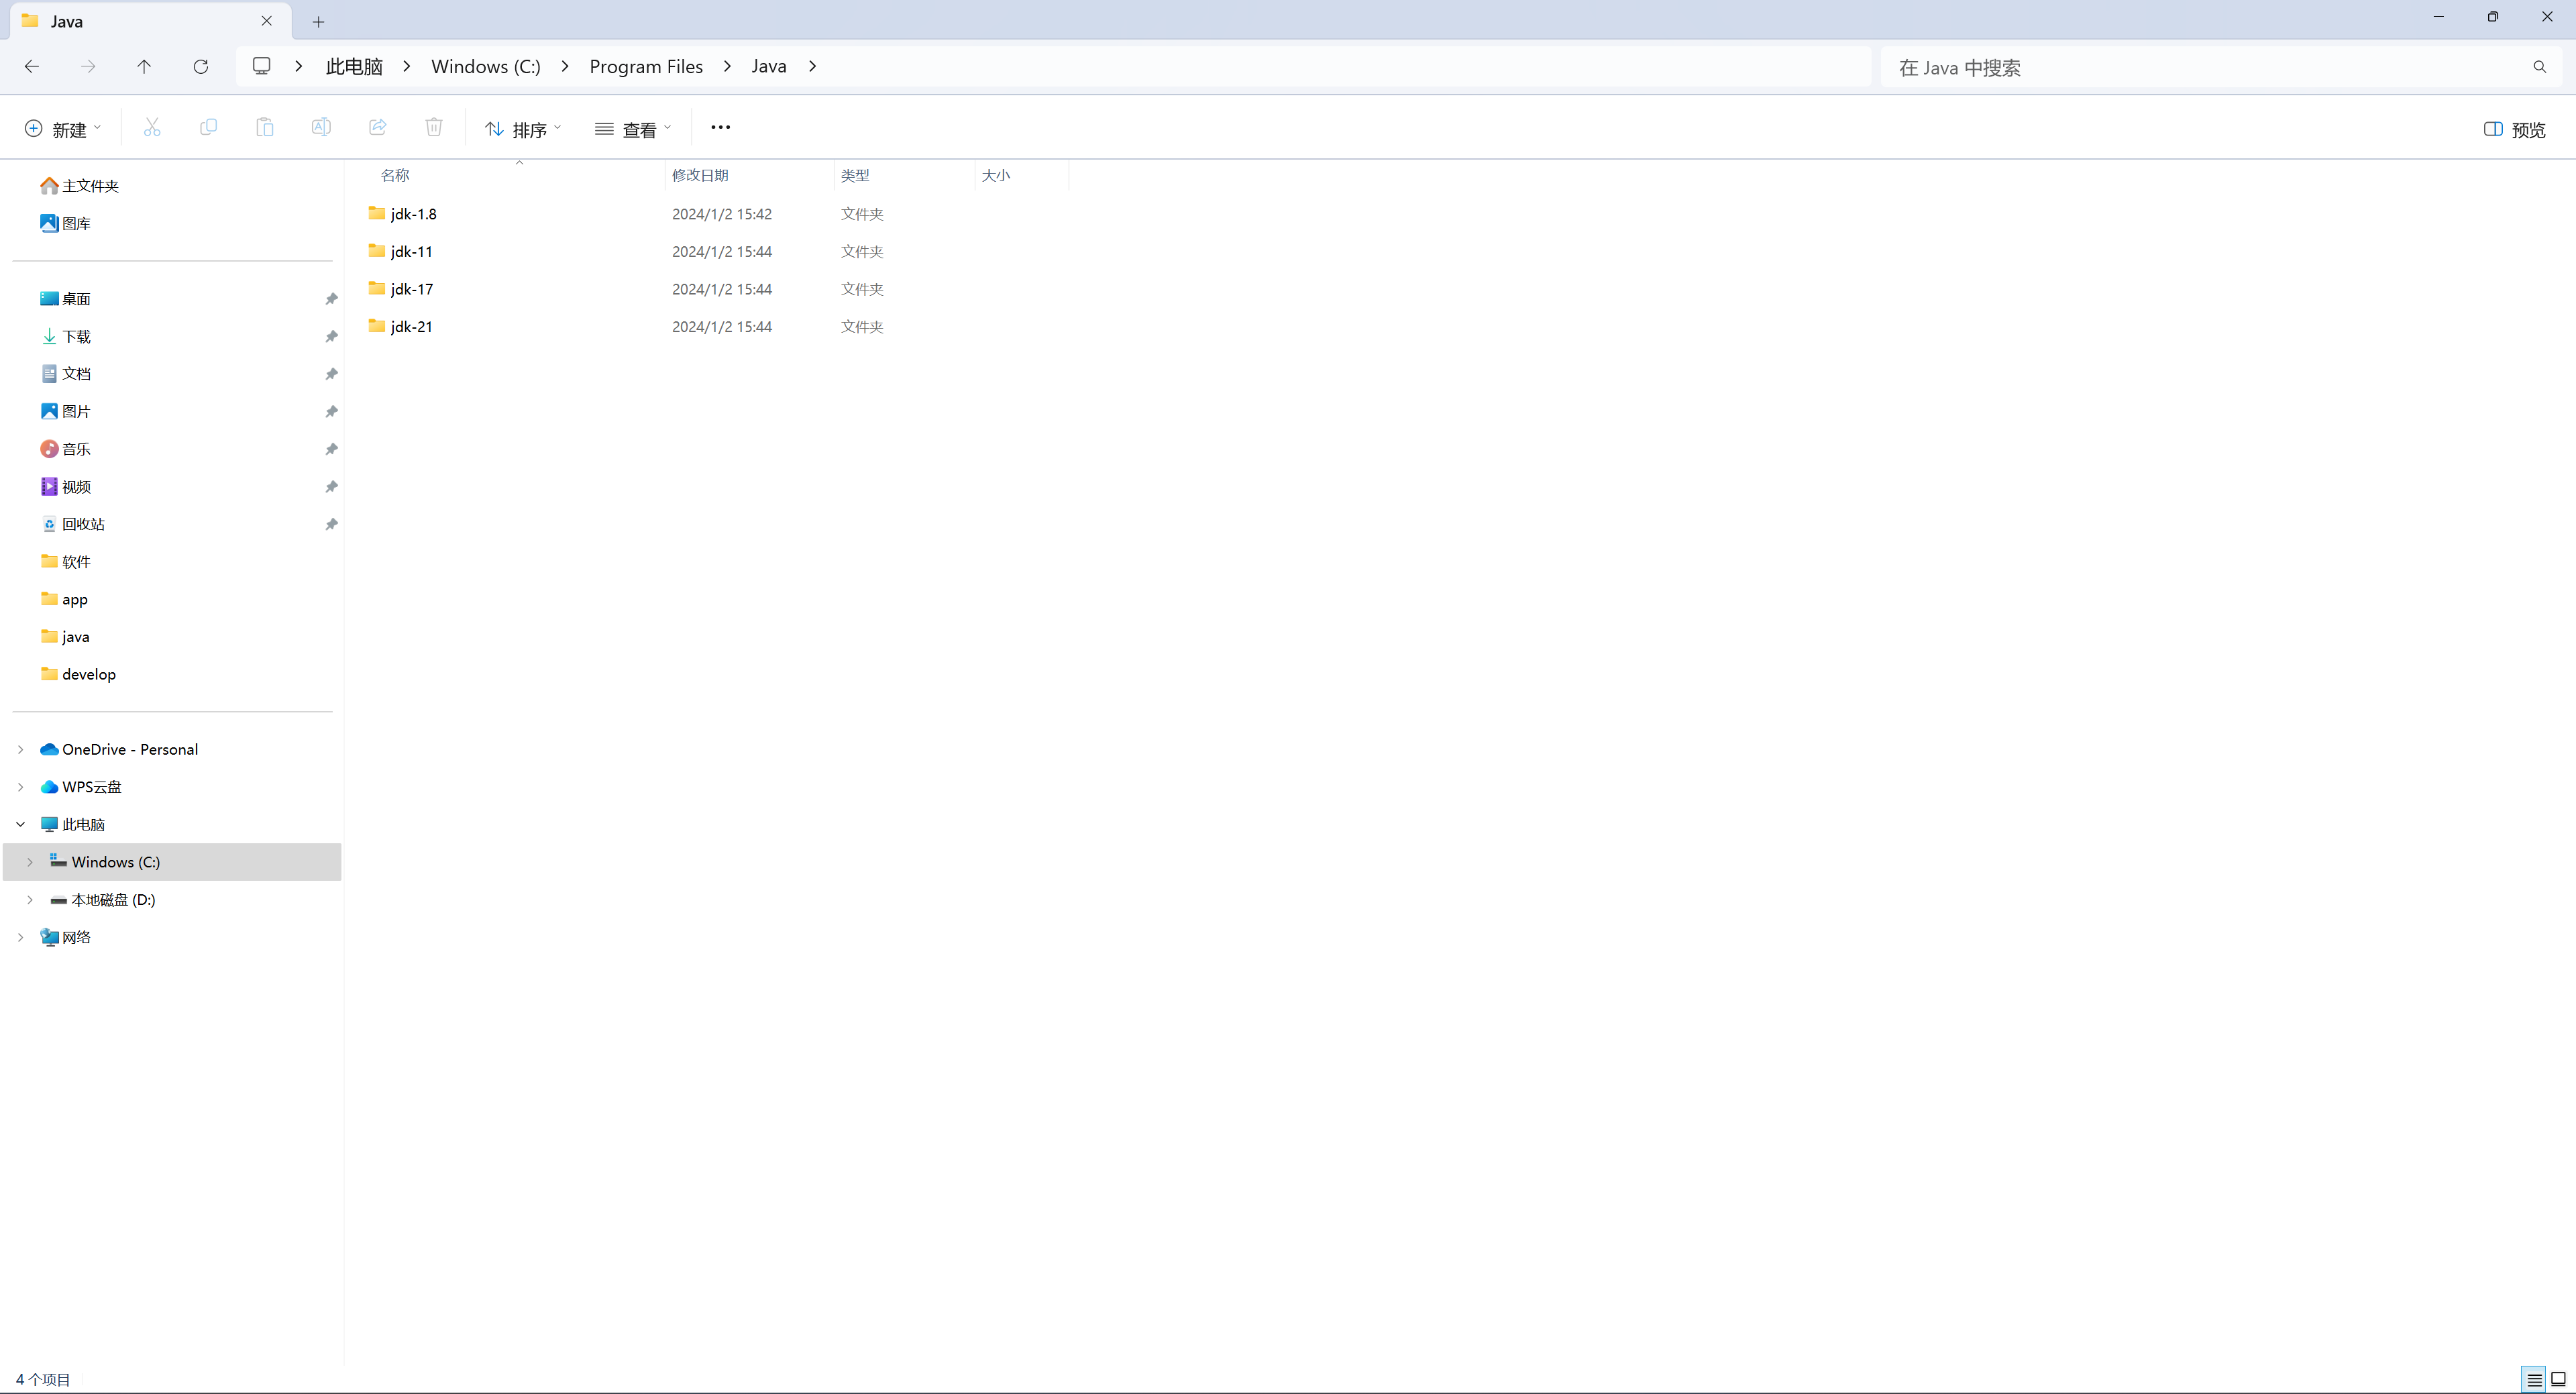Click the forward navigation arrow
Viewport: 2576px width, 1394px height.
pos(88,66)
